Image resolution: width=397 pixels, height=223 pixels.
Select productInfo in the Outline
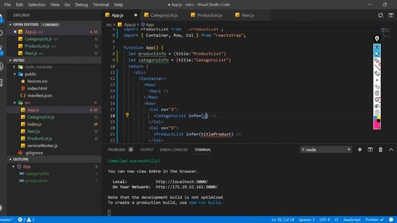coord(37,181)
